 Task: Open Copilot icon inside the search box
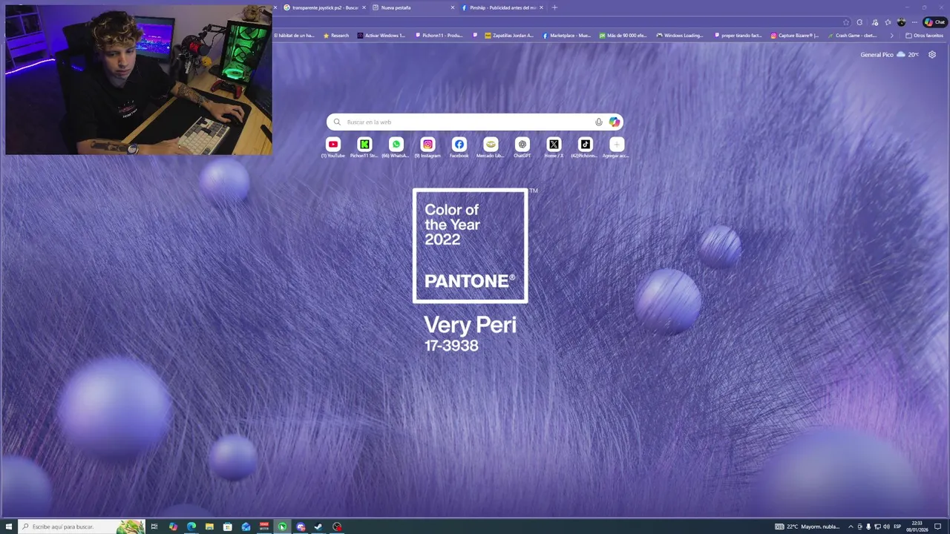coord(615,122)
